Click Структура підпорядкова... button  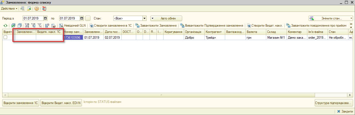point(334,103)
